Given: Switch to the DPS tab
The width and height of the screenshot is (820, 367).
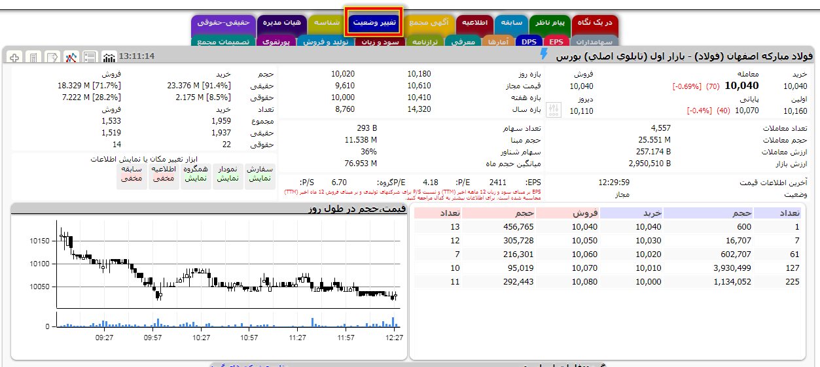Looking at the screenshot, I should 528,42.
